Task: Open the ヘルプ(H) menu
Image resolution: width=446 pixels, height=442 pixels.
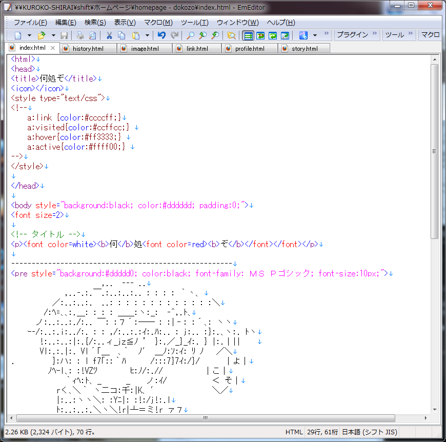Action: [x=281, y=23]
